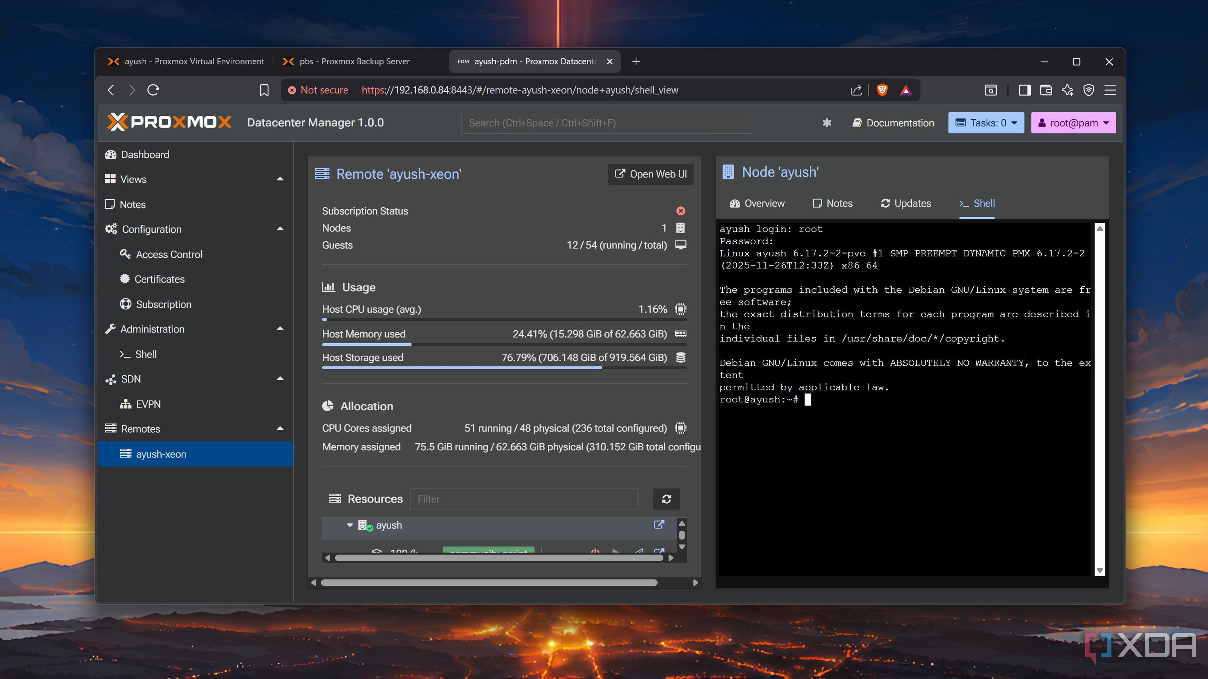The image size is (1208, 679).
Task: Click the Proxmox logo
Action: [169, 122]
